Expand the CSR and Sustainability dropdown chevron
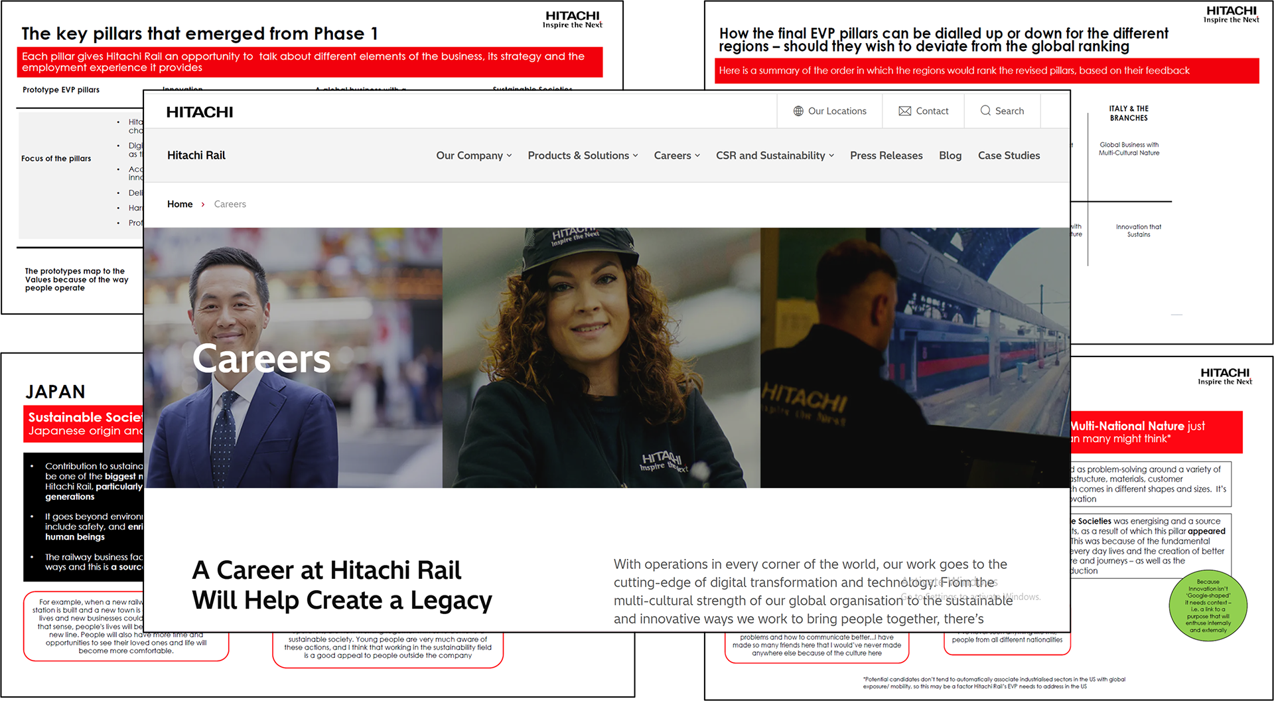This screenshot has height=701, width=1274. click(x=831, y=156)
